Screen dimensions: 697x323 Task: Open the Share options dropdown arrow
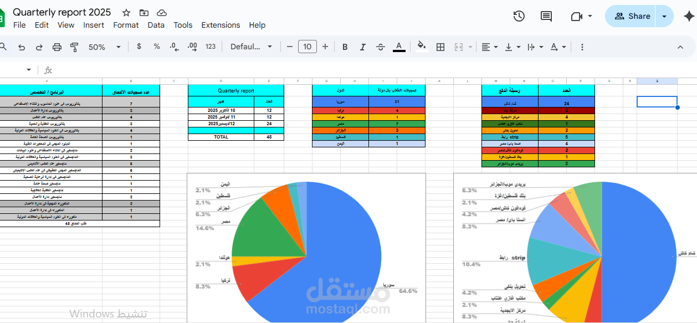(x=665, y=16)
